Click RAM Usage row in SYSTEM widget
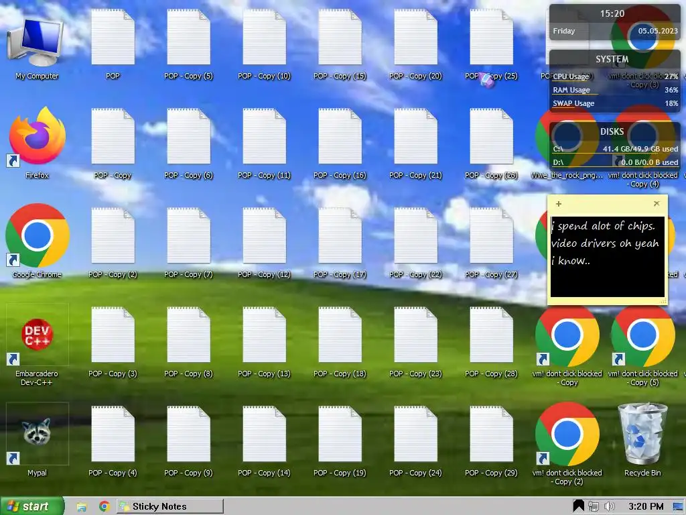The width and height of the screenshot is (686, 515). click(x=615, y=90)
